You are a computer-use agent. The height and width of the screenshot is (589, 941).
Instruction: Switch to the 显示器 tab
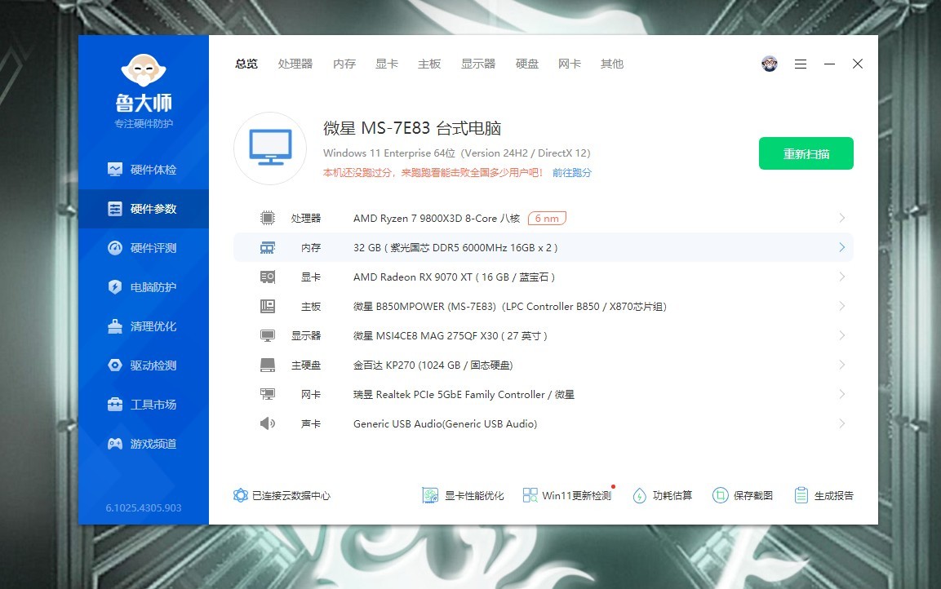478,64
